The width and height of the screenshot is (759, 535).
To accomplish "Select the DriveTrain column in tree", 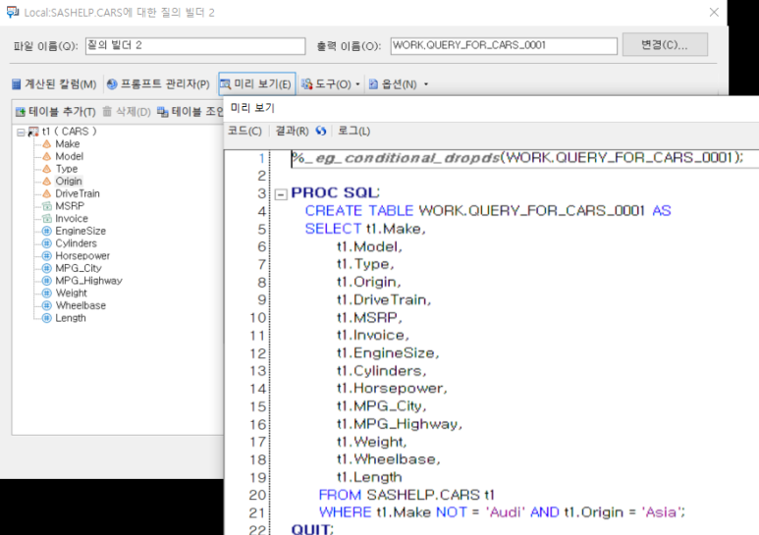I will 78,193.
